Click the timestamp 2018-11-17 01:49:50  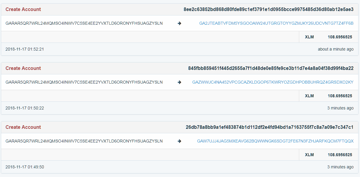click(x=25, y=167)
